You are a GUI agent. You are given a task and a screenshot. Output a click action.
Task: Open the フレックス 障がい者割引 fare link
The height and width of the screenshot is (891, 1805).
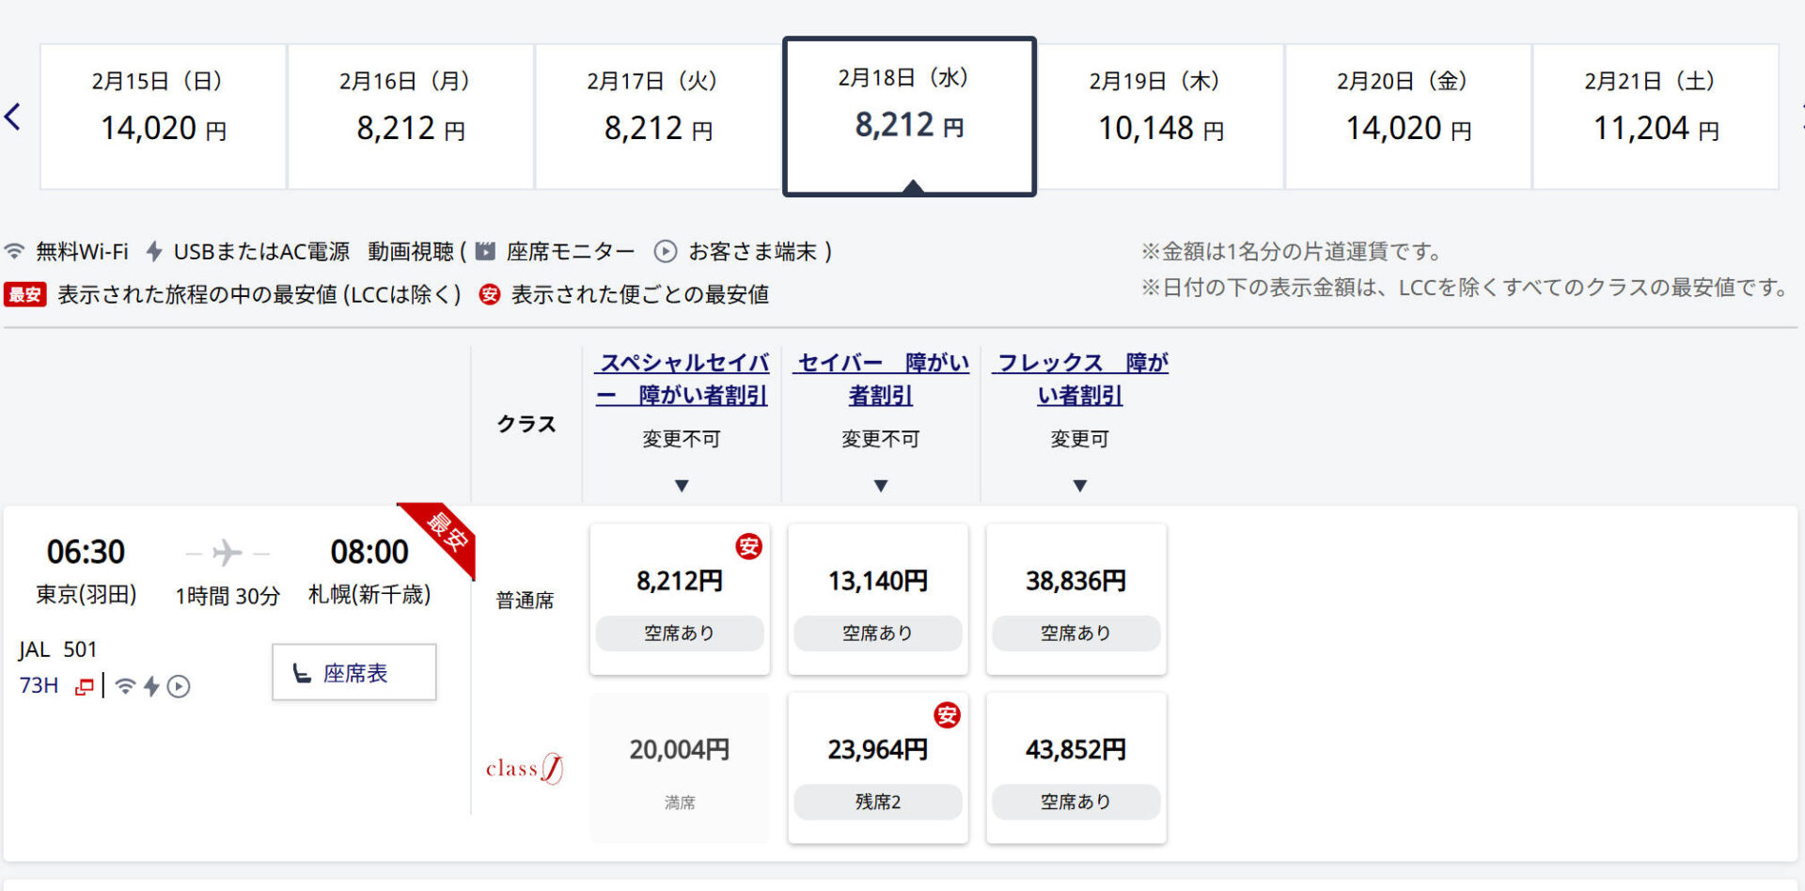coord(1080,379)
